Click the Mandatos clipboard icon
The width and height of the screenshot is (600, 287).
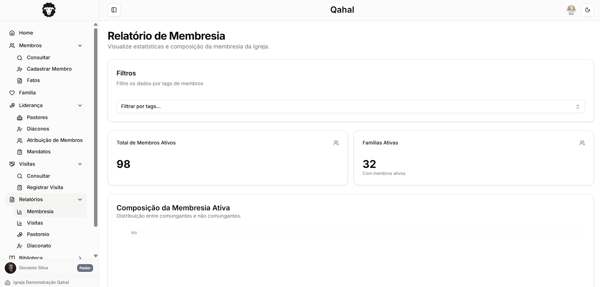click(x=20, y=152)
